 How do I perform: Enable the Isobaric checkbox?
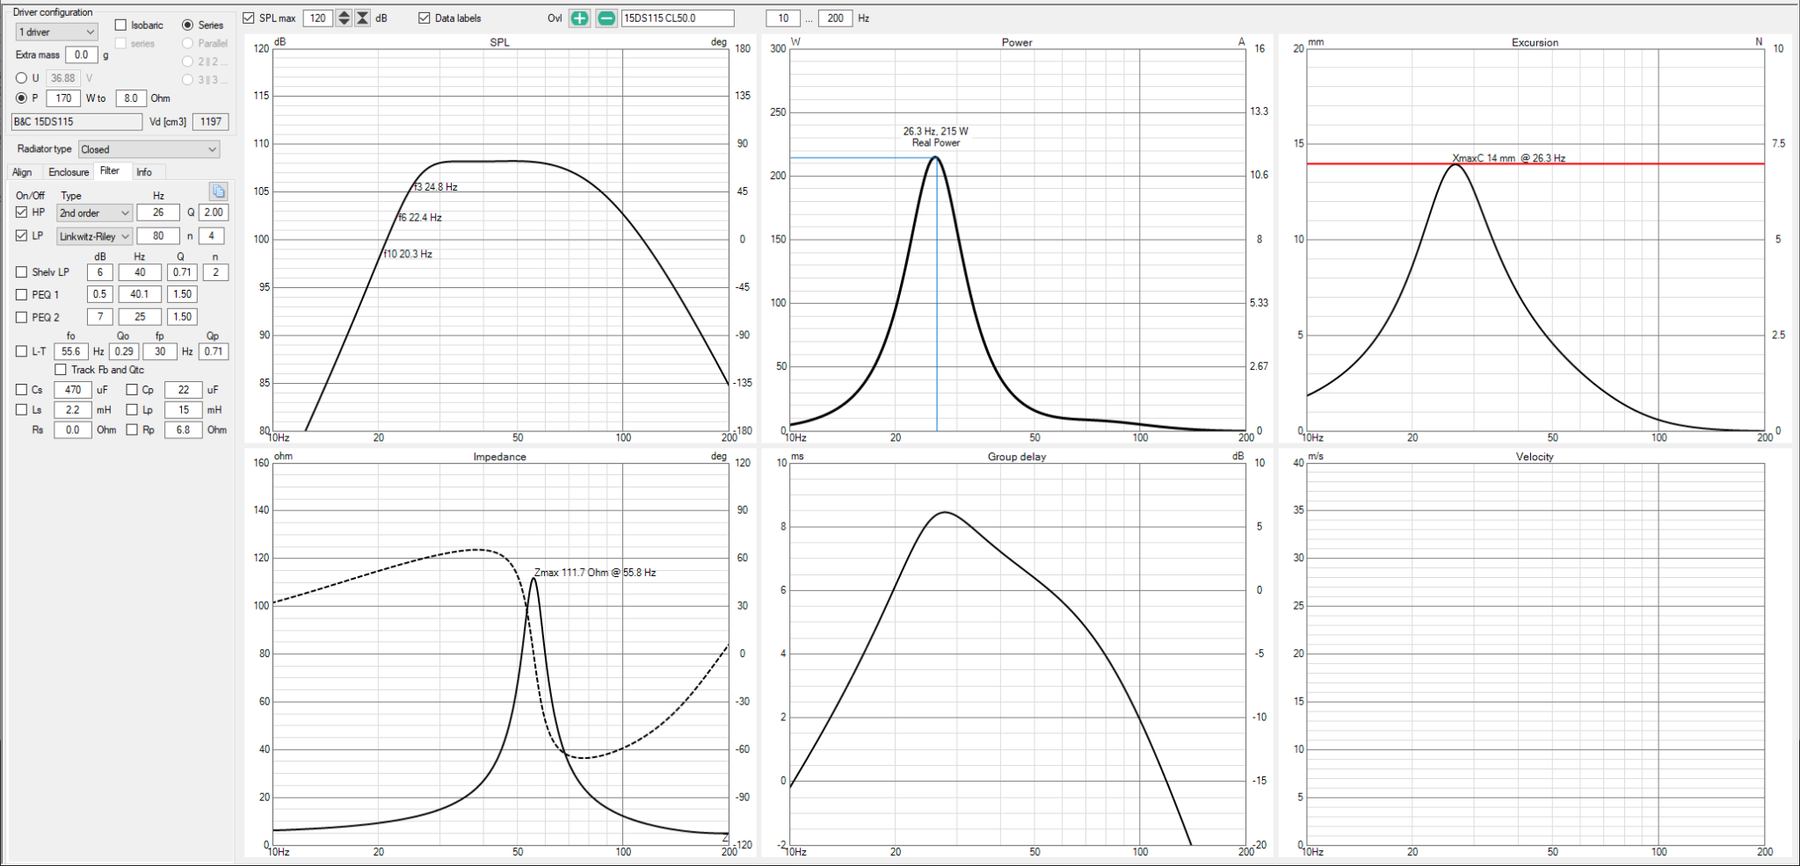[x=121, y=25]
